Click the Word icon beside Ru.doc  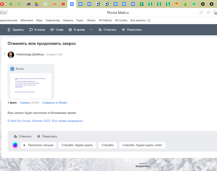click(x=12, y=69)
